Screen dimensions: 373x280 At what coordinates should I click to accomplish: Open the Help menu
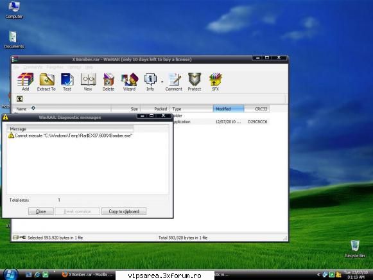(x=89, y=67)
